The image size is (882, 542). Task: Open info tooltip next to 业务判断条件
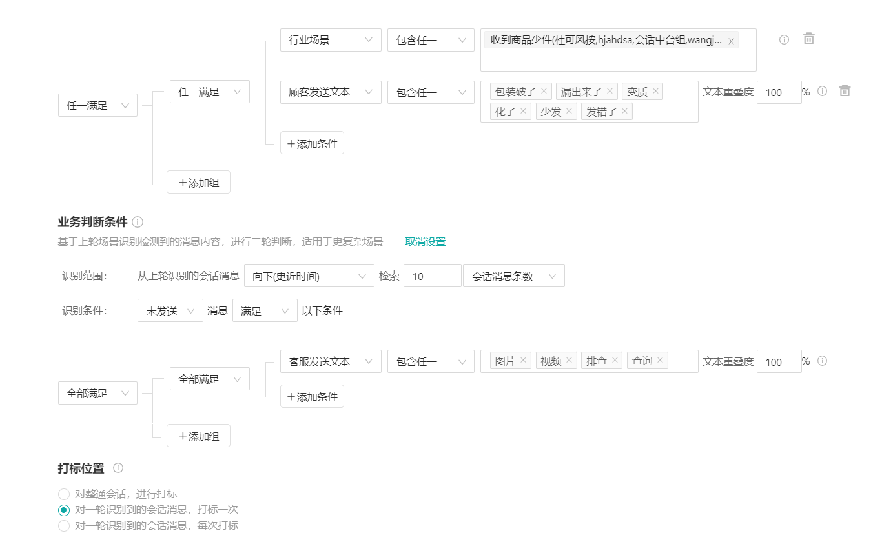[x=138, y=222]
